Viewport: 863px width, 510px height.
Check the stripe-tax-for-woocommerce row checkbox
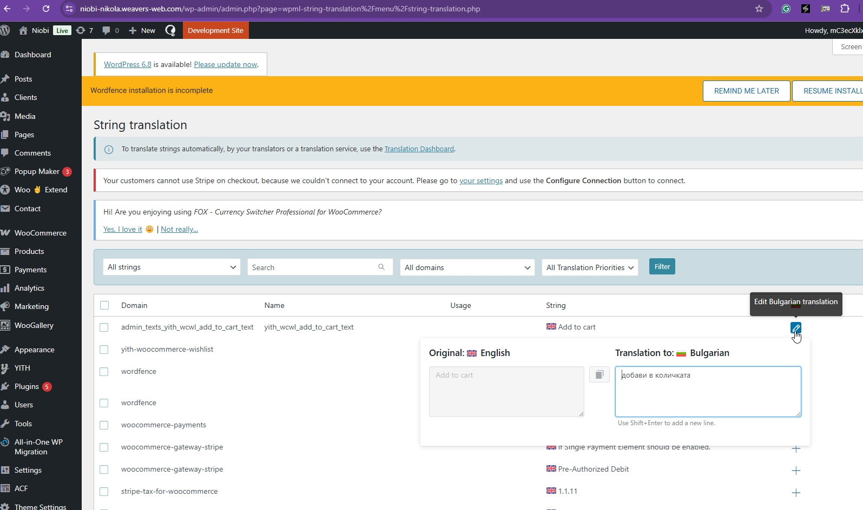[x=104, y=492]
